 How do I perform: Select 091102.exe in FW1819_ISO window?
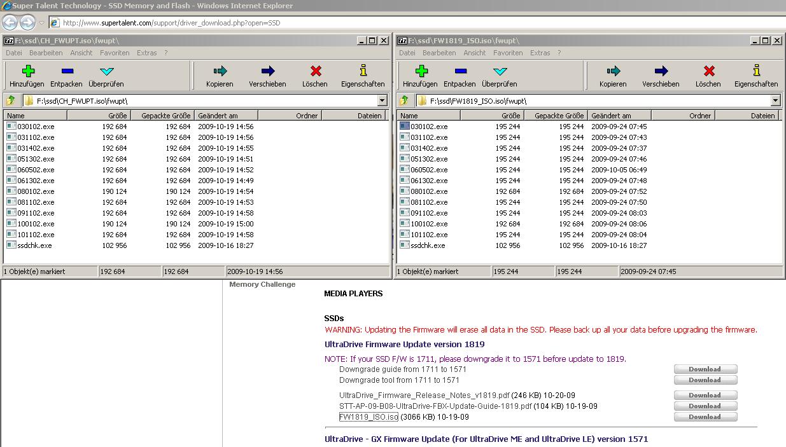[430, 213]
